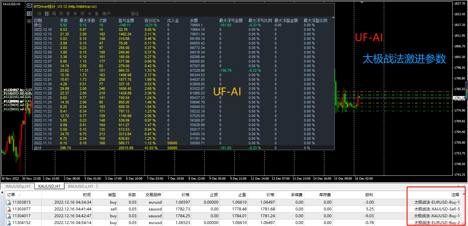Image resolution: width=468 pixels, height=226 pixels.
Task: Select the 2022.12.05 row date
Action: coord(43,70)
